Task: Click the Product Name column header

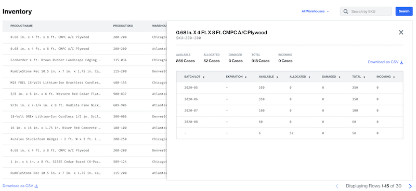Action: pyautogui.click(x=21, y=26)
